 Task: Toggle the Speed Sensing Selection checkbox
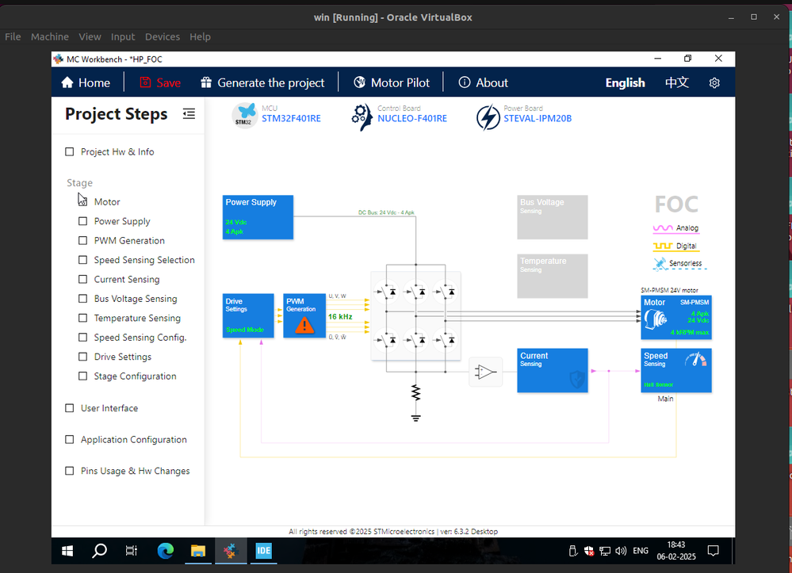click(82, 260)
